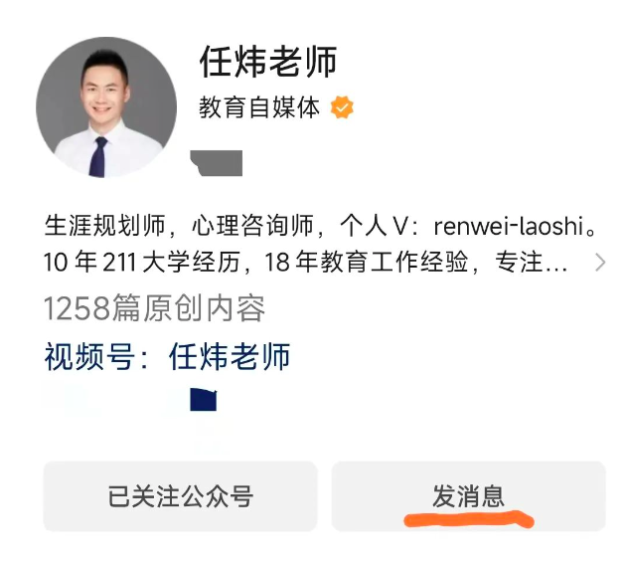Image resolution: width=627 pixels, height=565 pixels.
Task: Click the 18 年教育工作经验 text
Action: tap(367, 263)
